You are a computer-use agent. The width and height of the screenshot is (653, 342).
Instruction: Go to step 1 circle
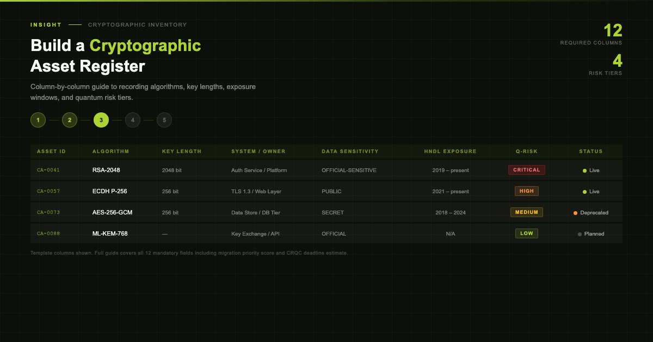click(x=38, y=120)
